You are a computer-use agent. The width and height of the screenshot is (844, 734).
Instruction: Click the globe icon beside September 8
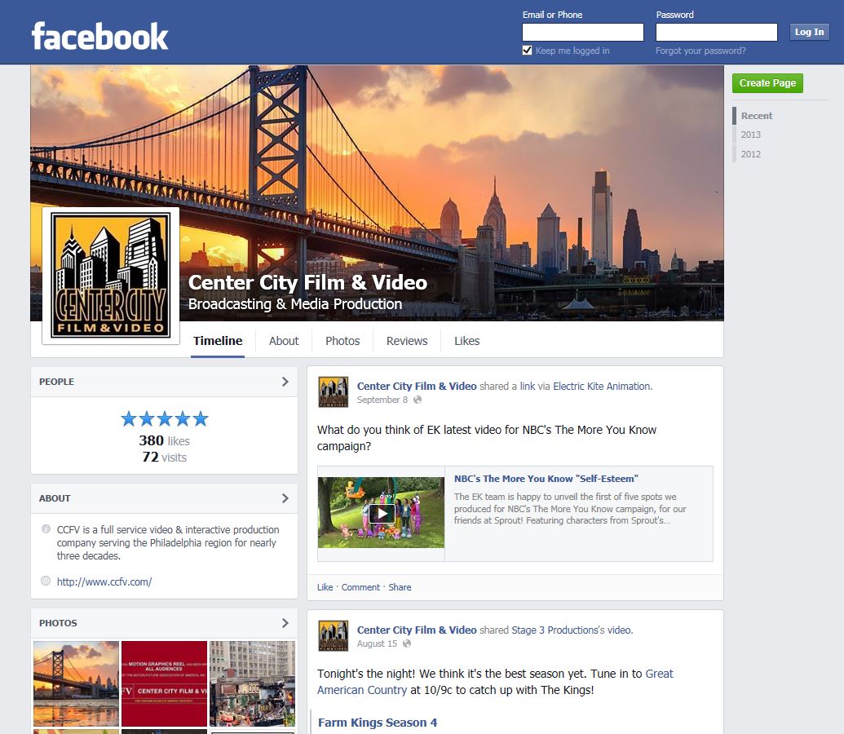[x=418, y=400]
